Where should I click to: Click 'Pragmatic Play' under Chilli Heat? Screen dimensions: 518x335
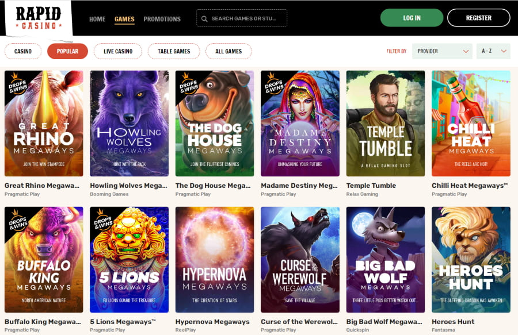450,194
